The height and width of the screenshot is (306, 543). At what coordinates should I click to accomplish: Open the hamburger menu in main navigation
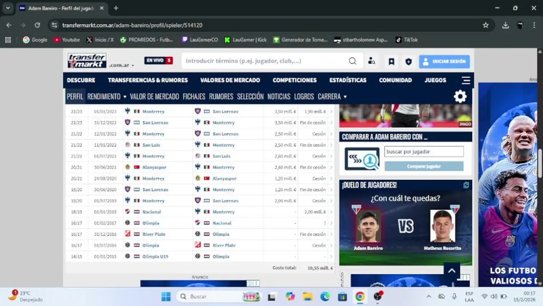466,80
